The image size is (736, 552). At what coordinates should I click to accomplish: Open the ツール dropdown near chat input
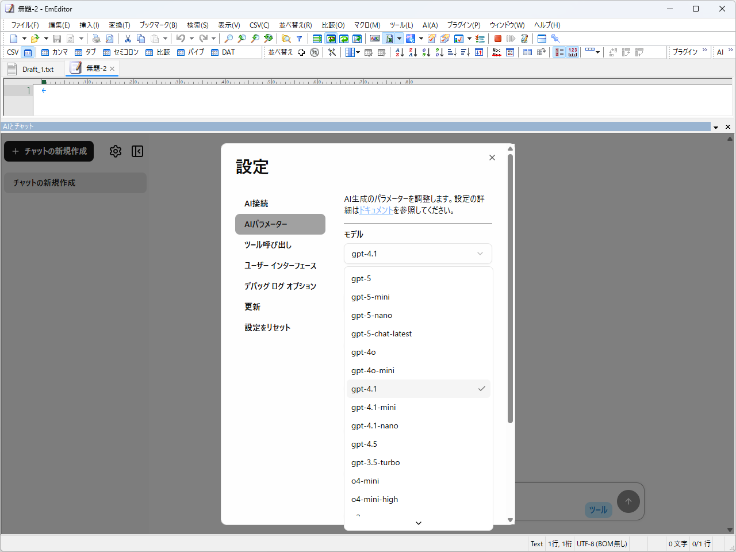click(x=598, y=509)
